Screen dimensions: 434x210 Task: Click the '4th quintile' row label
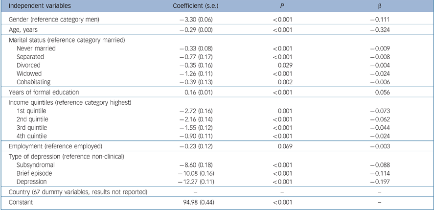pos(33,136)
